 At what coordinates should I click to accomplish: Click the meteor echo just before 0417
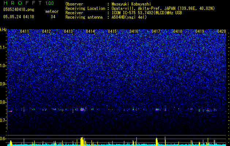[157, 109]
